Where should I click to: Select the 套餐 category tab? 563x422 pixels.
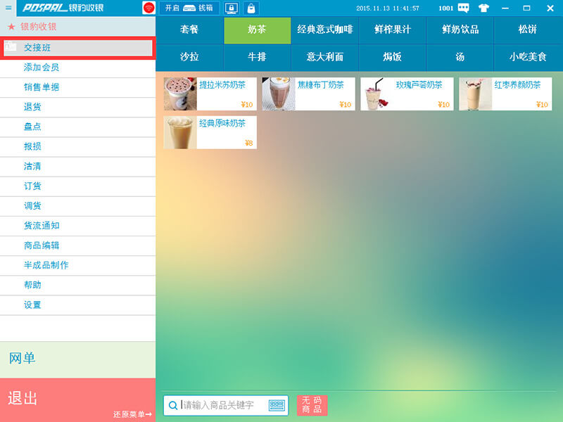189,30
